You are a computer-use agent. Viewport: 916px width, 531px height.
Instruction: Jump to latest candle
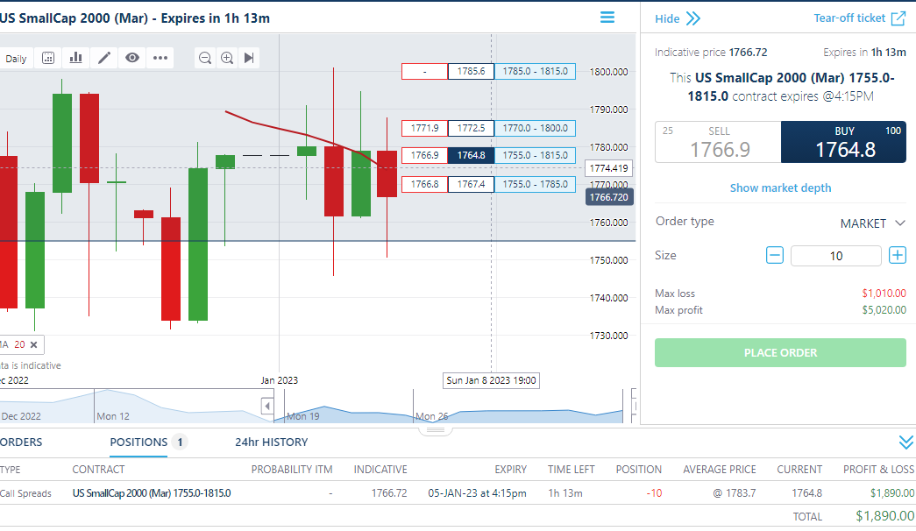[249, 58]
